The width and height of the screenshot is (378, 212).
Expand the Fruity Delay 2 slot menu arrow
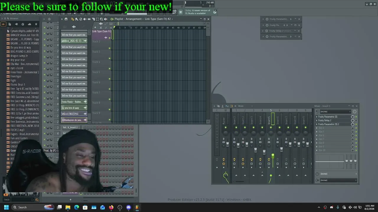[317, 120]
